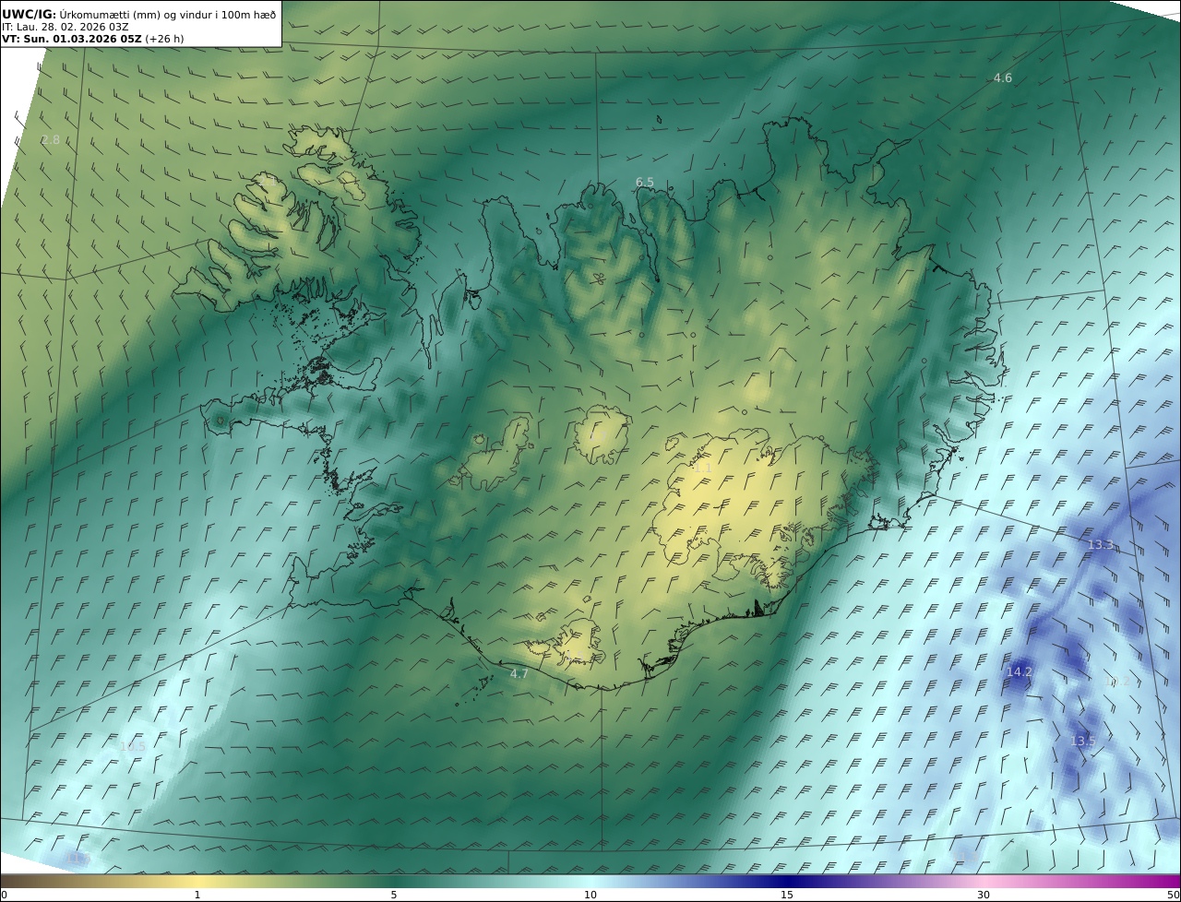This screenshot has height=902, width=1181.
Task: Click the valid time 'VT: Sun. 01.03.2026 05Z'
Action: (71, 40)
